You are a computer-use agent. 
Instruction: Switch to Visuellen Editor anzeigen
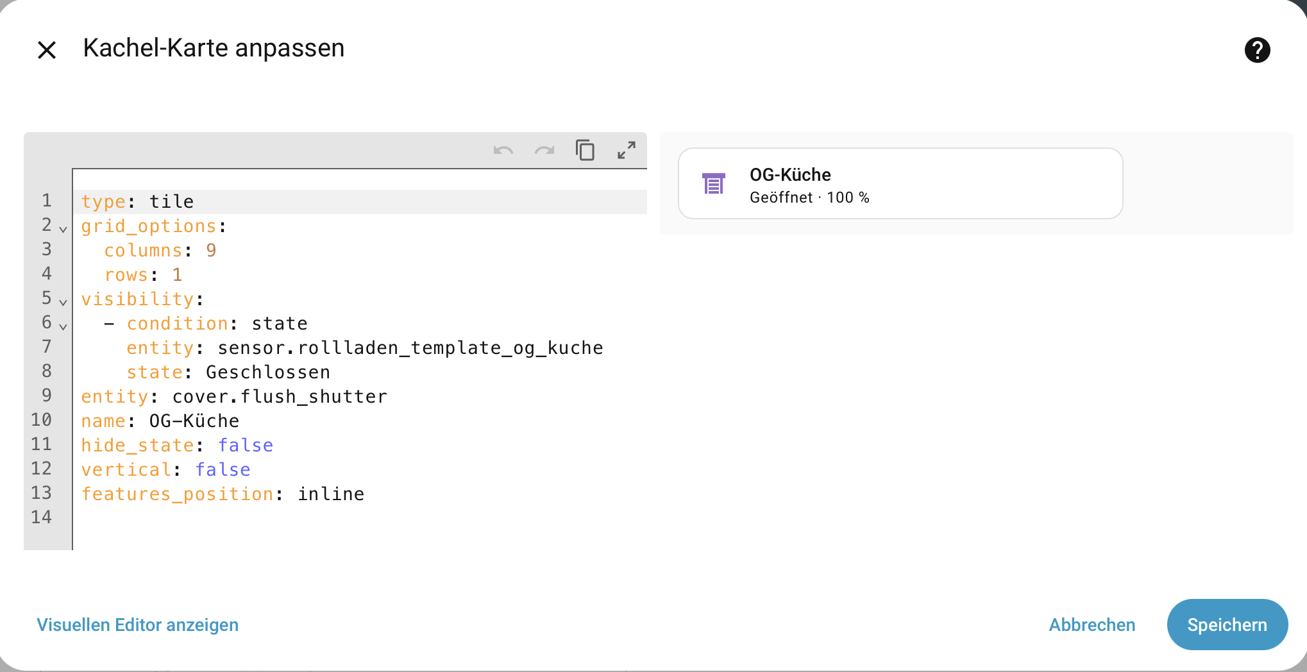point(137,625)
